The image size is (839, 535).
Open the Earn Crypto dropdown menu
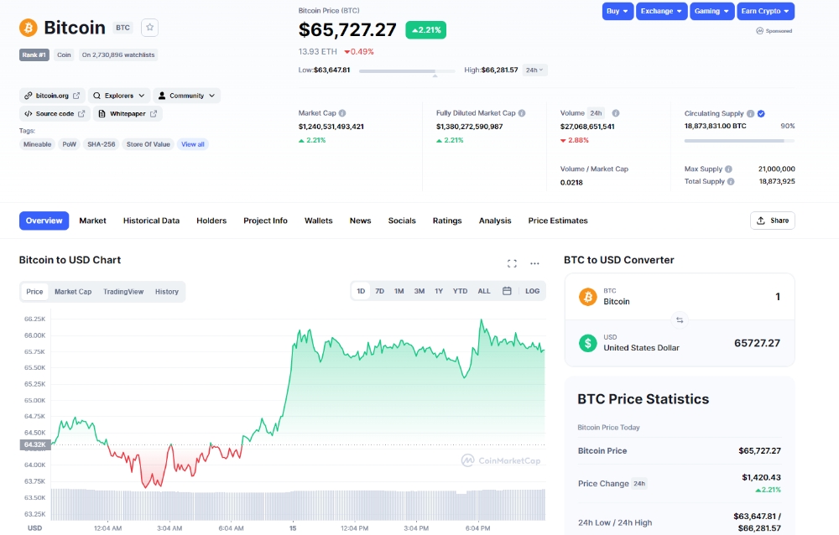765,11
